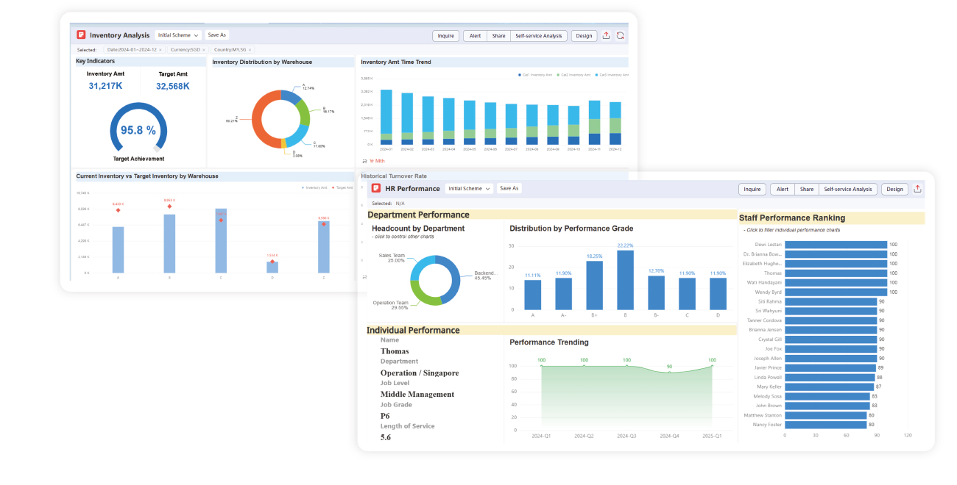Click the red HR Performance logo icon
957x485 pixels.
[376, 188]
